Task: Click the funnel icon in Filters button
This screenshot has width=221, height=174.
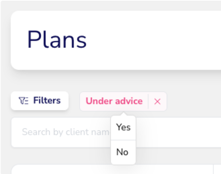Action: tap(23, 100)
